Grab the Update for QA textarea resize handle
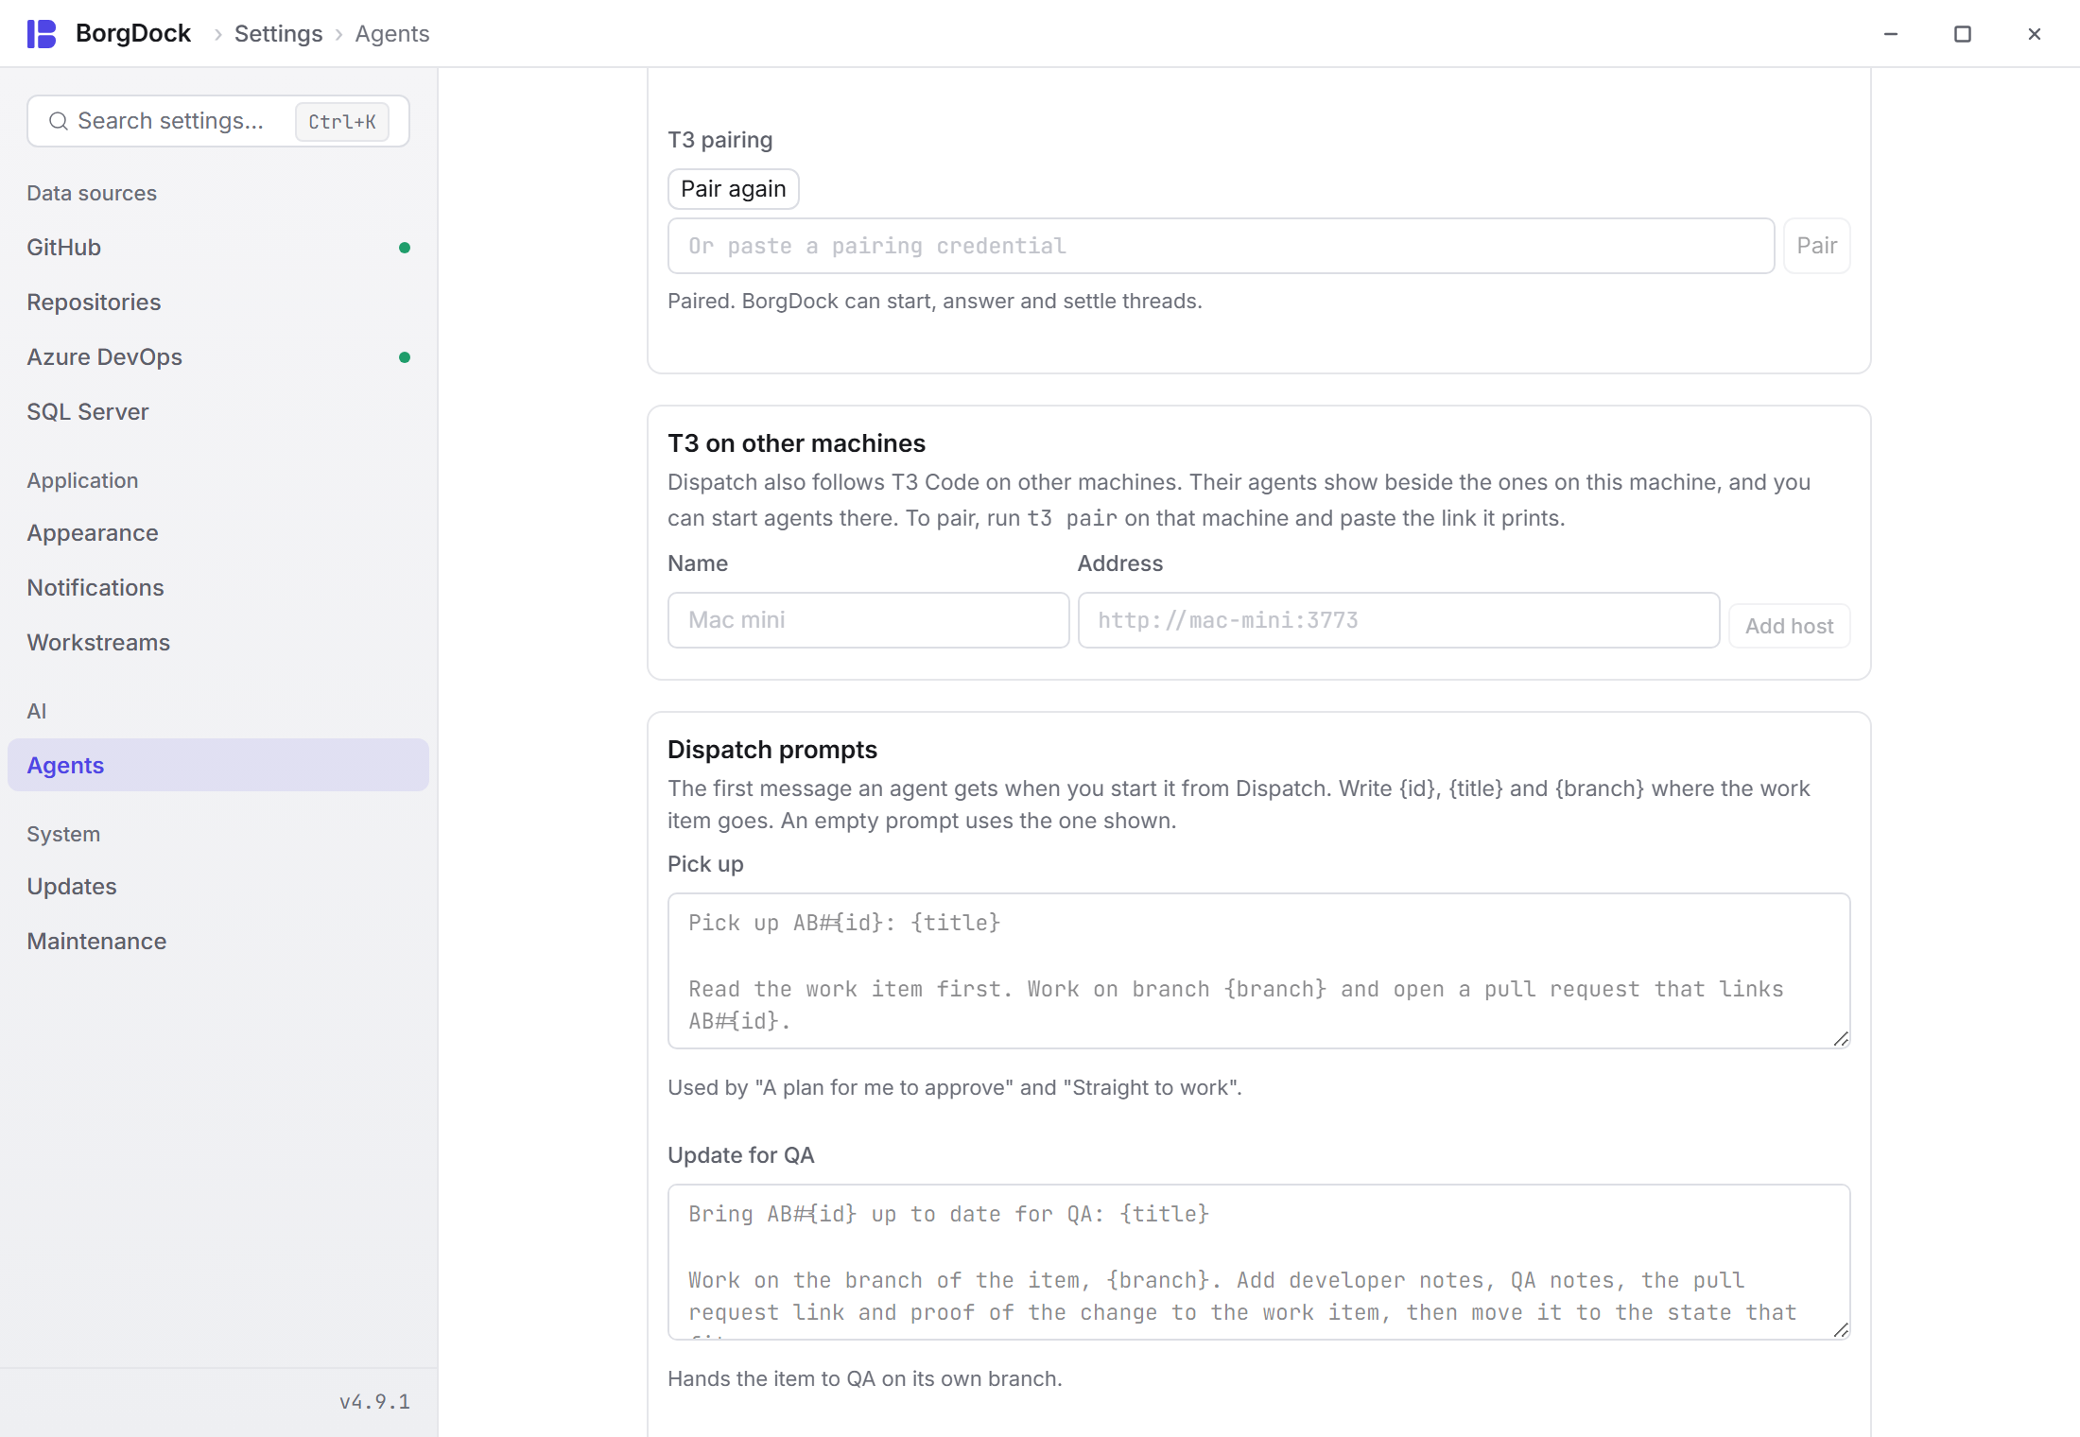The height and width of the screenshot is (1437, 2080). 1840,1329
